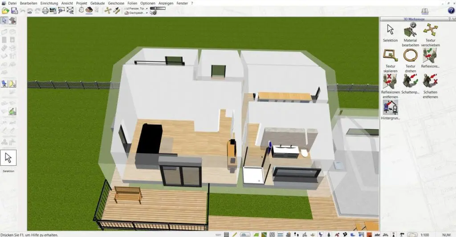Viewport: 456px width, 237px height.
Task: Open the ? help menu
Action: (x=192, y=3)
